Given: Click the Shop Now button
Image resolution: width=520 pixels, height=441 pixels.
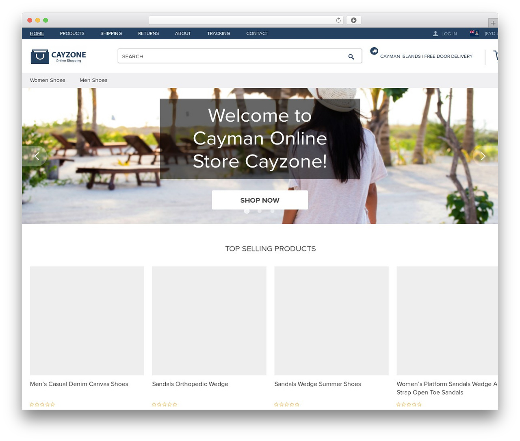Looking at the screenshot, I should [260, 200].
